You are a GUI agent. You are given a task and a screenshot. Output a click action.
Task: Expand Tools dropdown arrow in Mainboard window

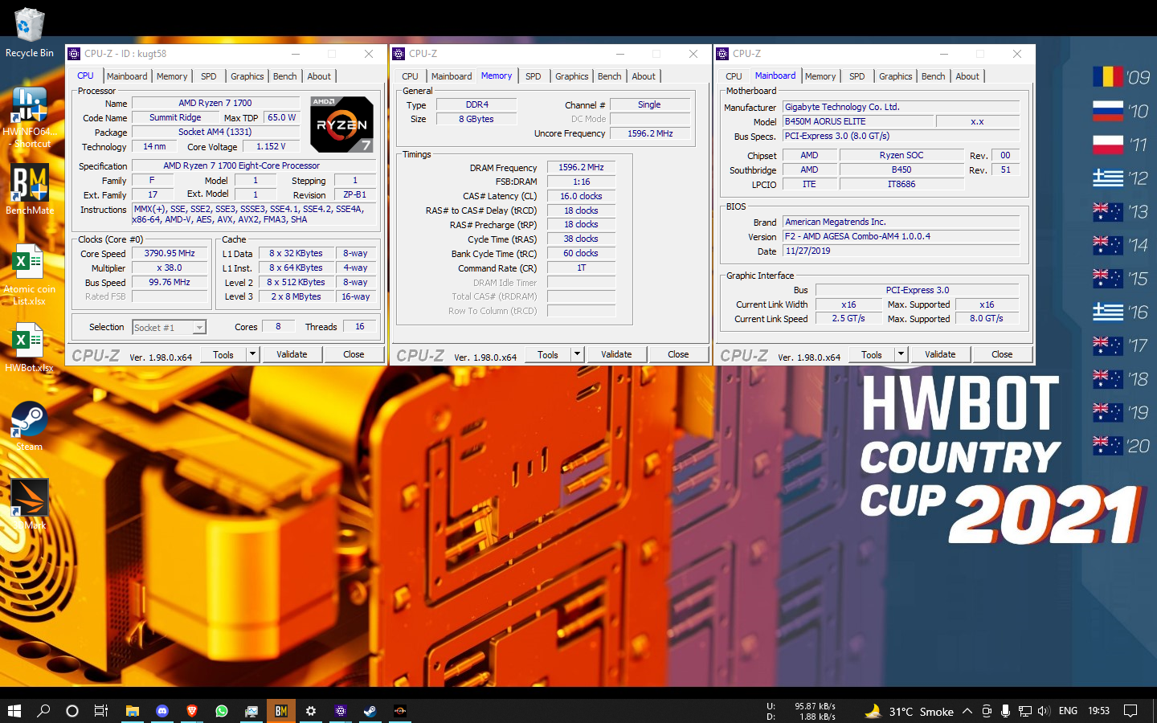901,354
